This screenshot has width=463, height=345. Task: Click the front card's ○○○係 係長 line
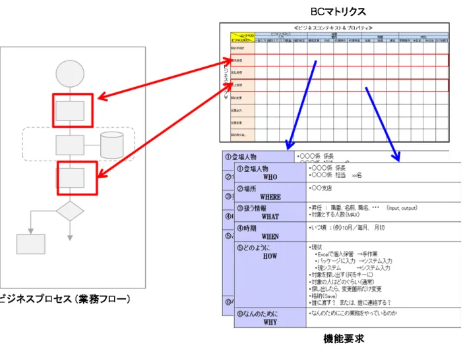click(327, 168)
